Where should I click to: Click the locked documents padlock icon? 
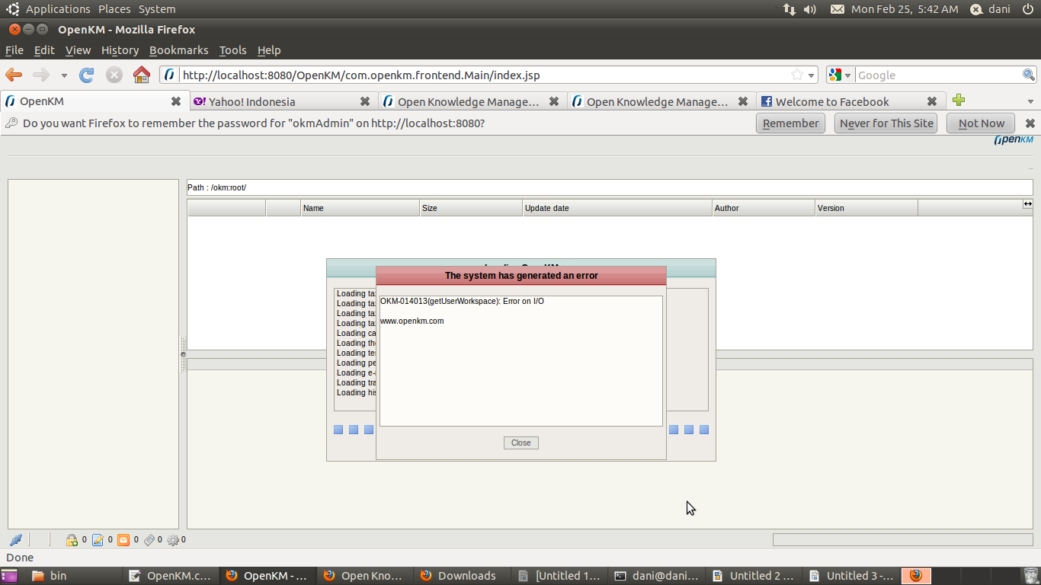[72, 540]
